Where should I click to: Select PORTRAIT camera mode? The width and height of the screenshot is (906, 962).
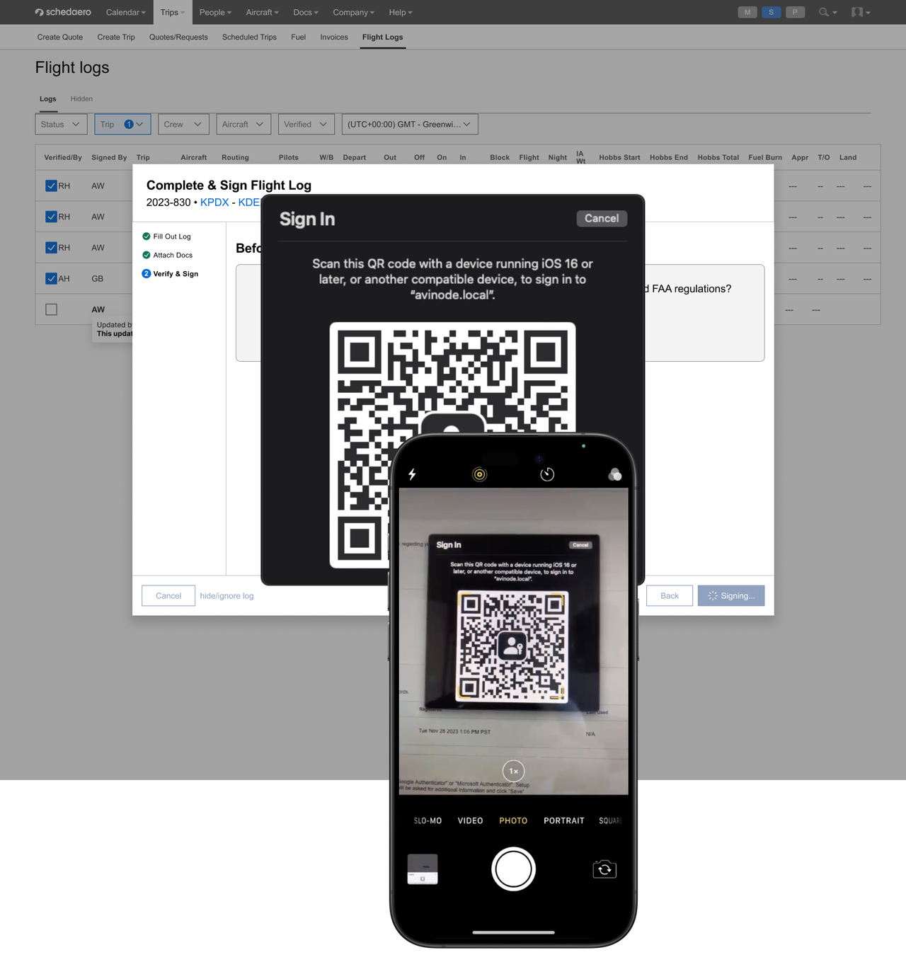(x=564, y=821)
